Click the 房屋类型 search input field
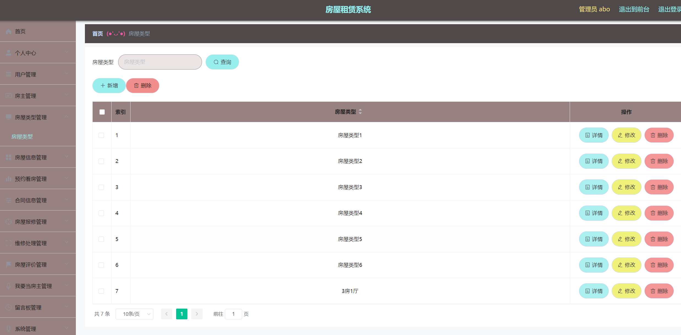 (160, 62)
